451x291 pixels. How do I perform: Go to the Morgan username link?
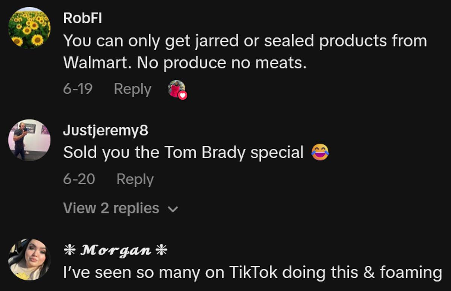click(115, 250)
